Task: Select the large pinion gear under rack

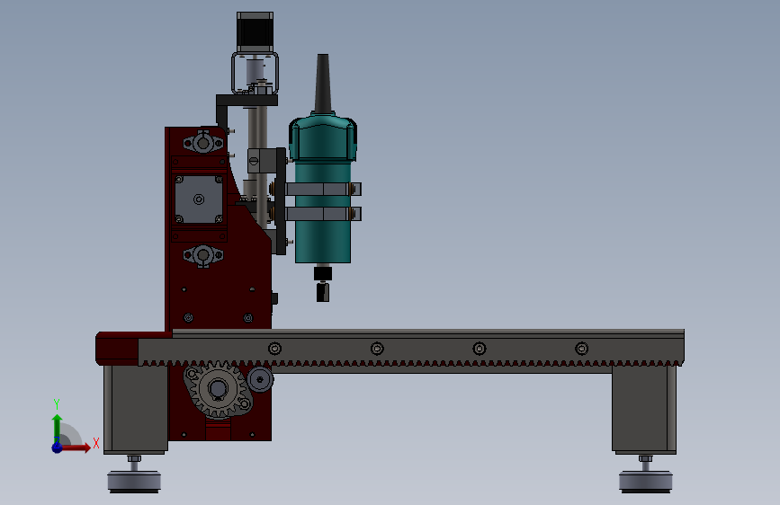Action: (218, 389)
